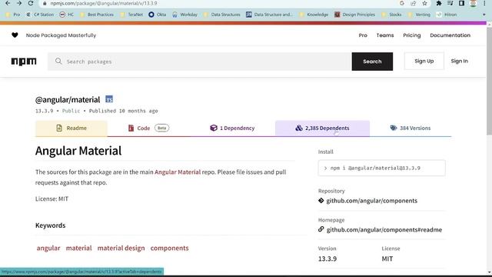
Task: Click the 'License: MIT' readme text
Action: pyautogui.click(x=52, y=199)
